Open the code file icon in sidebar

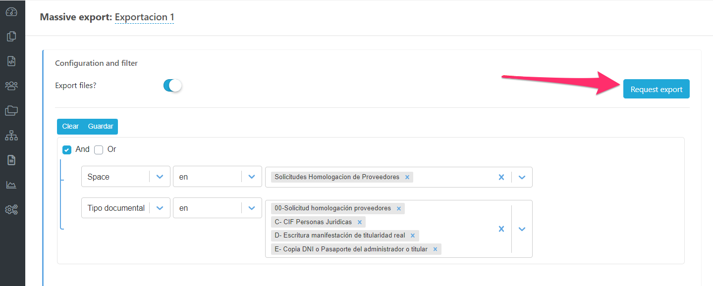11,61
